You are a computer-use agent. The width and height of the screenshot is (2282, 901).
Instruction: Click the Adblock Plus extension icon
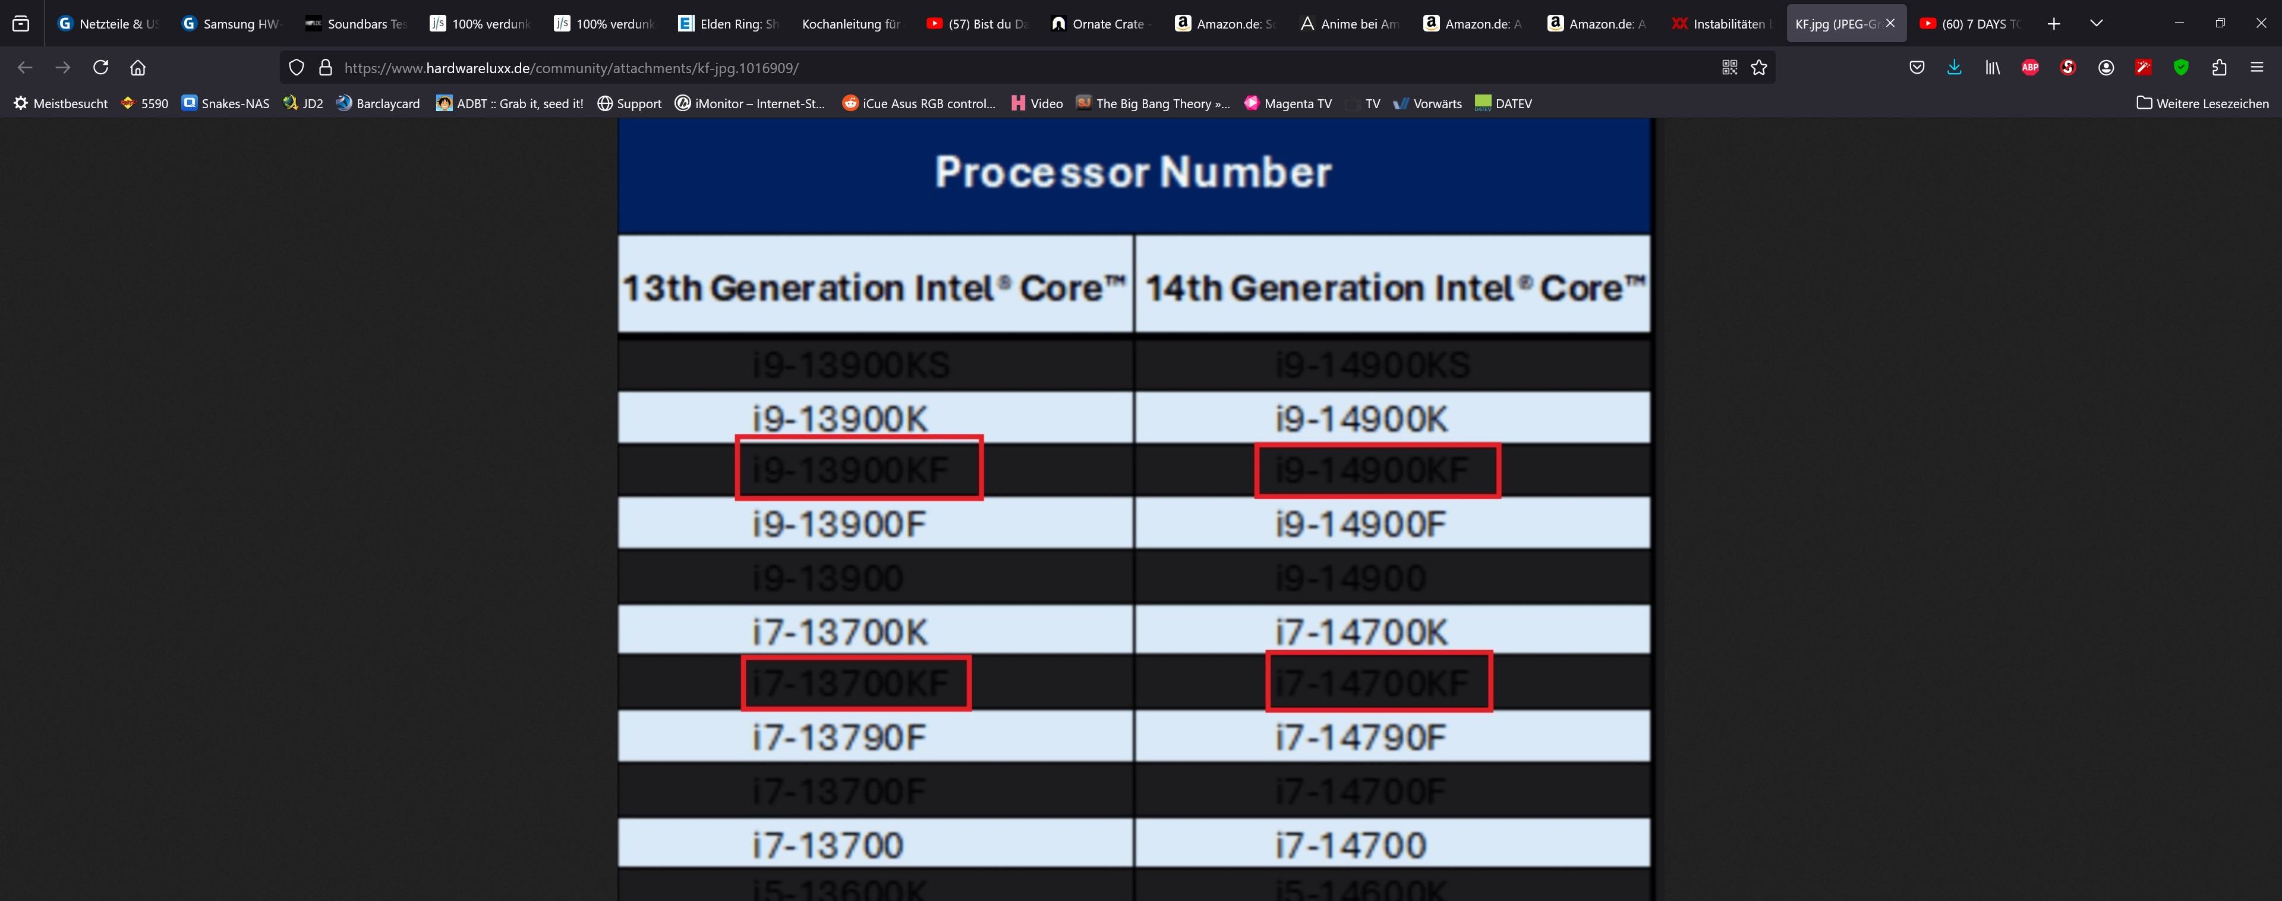pyautogui.click(x=2029, y=67)
